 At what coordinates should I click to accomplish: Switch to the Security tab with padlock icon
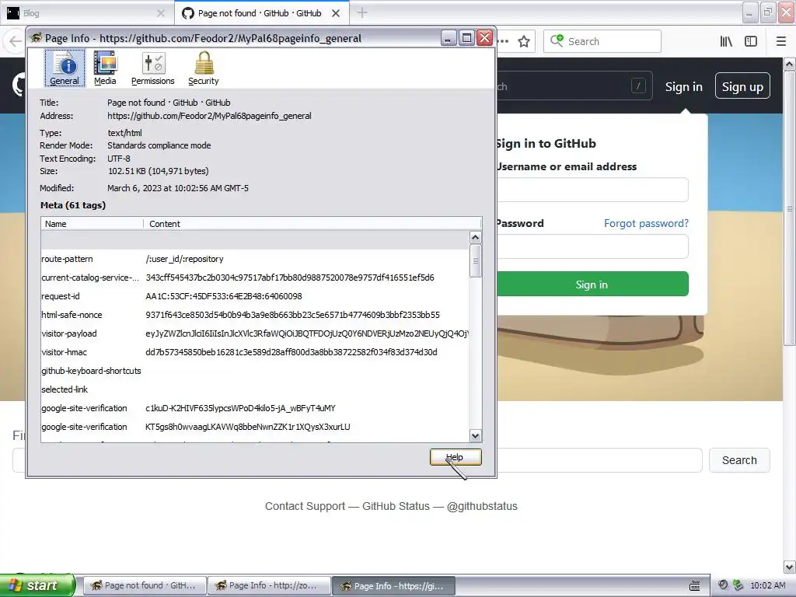(x=204, y=68)
